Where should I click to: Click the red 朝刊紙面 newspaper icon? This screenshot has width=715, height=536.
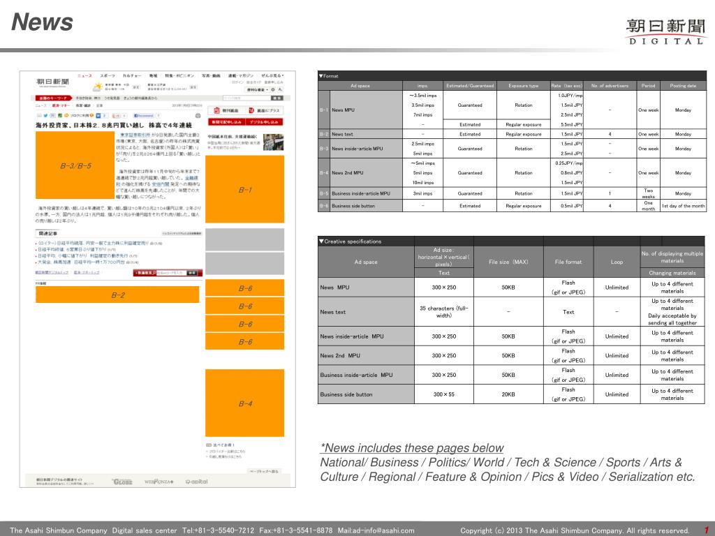[217, 110]
